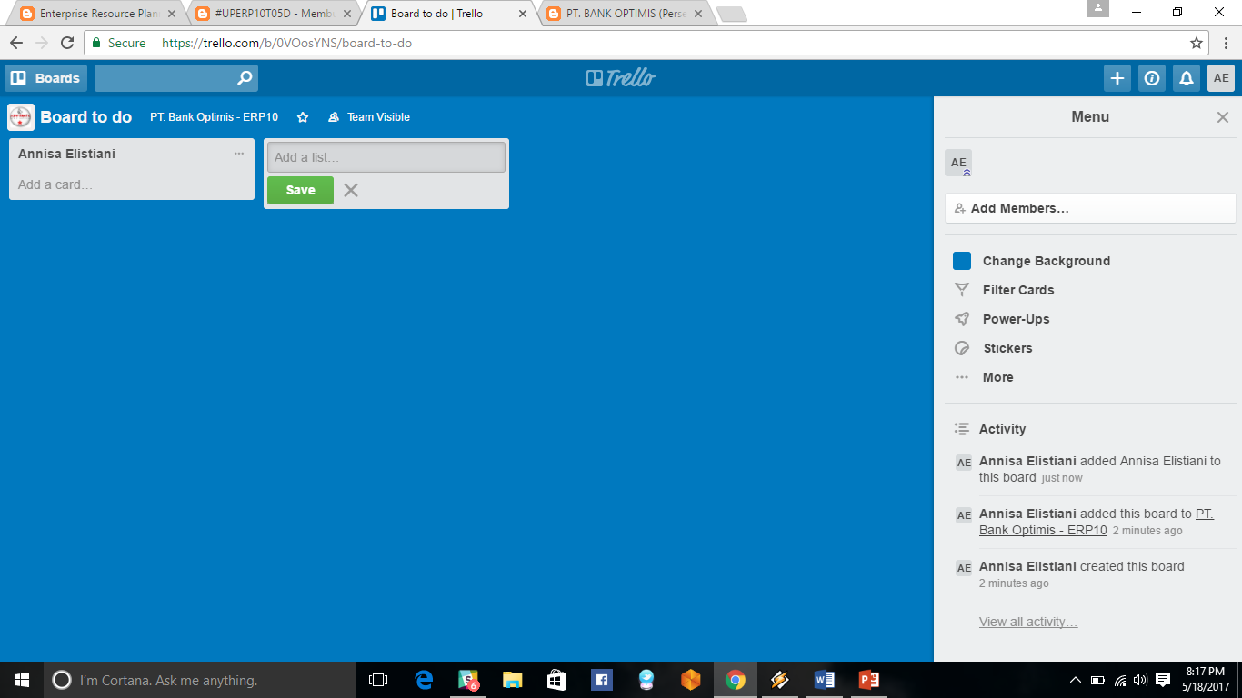This screenshot has width=1242, height=698.
Task: Click the '2 minutes ago' timestamp under created this board
Action: pyautogui.click(x=1014, y=583)
